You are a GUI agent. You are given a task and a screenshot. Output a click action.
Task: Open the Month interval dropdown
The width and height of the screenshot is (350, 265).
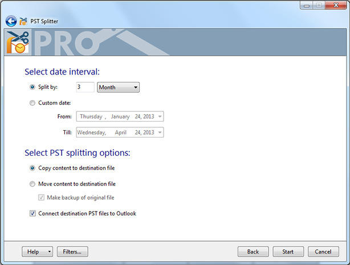(119, 88)
